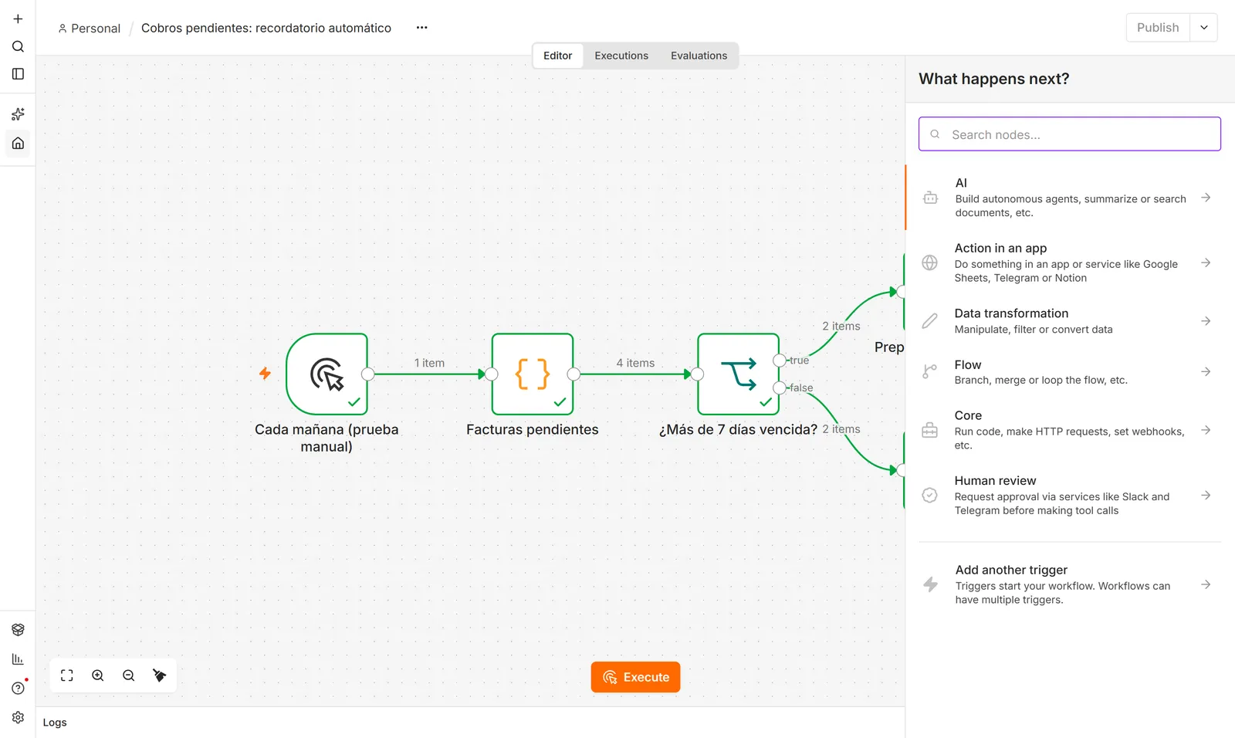
Task: Open the Personal breadcrumb link
Action: point(90,29)
